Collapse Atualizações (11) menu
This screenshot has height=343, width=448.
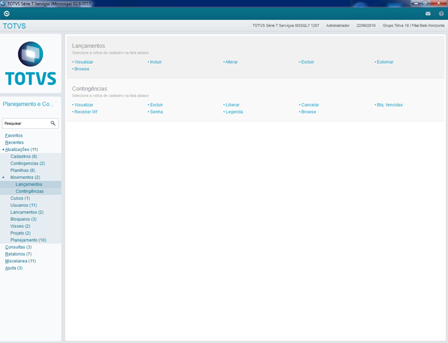(22, 150)
